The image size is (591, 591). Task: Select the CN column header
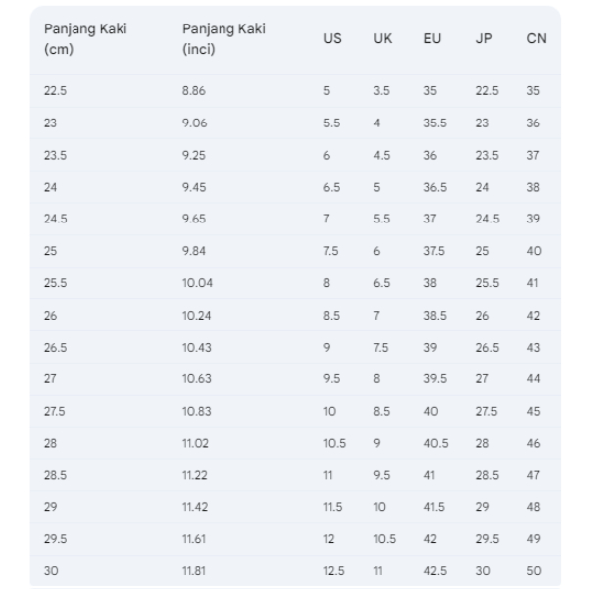coord(536,39)
